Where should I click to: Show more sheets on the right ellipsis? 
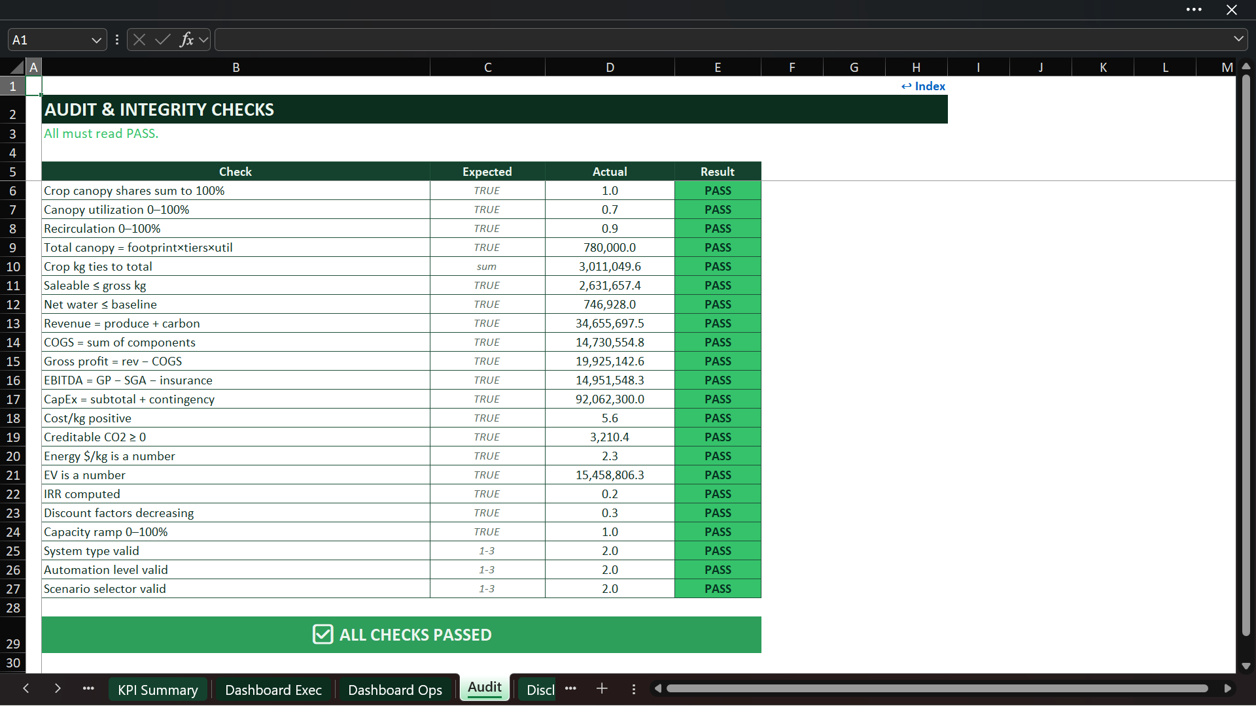click(x=570, y=688)
